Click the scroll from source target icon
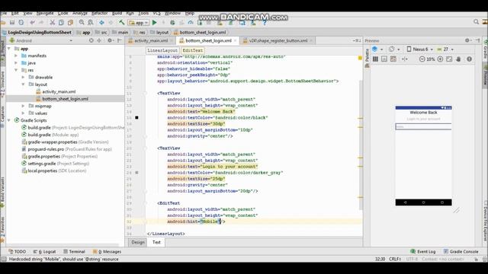Screen dimensions: 488x274 (91, 40)
